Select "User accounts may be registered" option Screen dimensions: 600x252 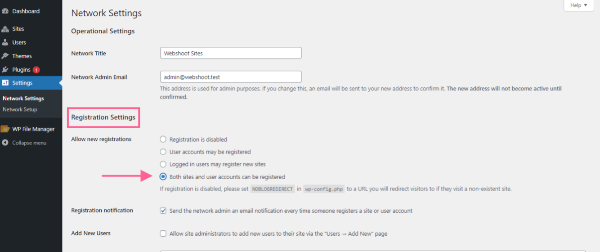pyautogui.click(x=163, y=152)
